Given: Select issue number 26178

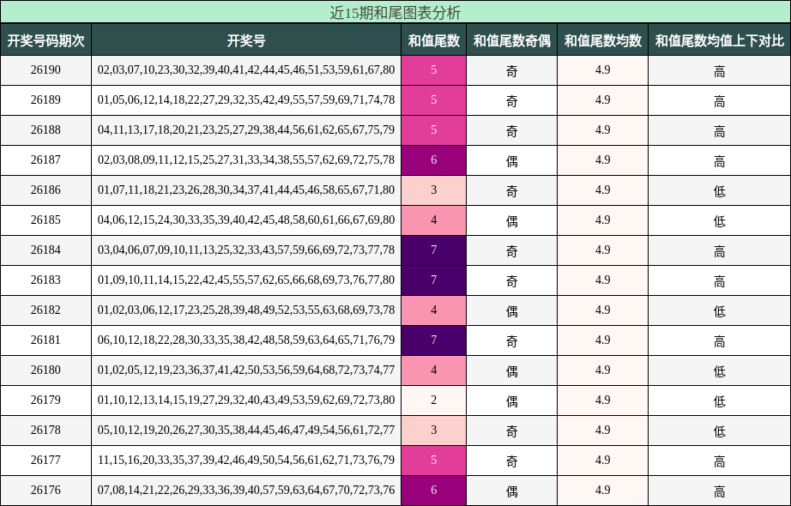Looking at the screenshot, I should (45, 430).
